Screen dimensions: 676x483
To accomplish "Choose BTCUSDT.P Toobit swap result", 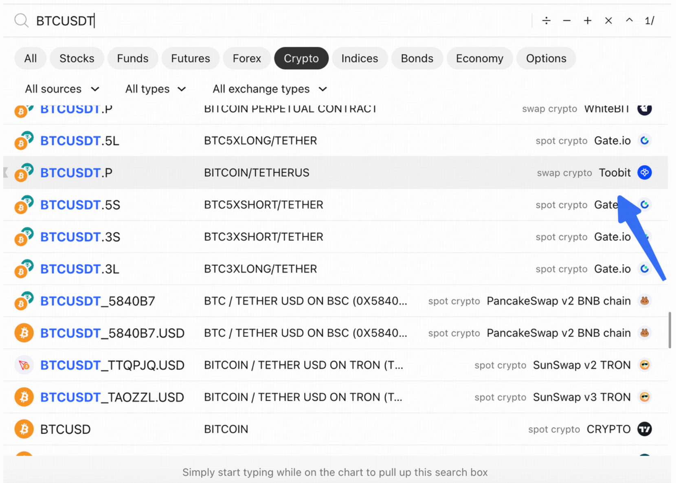I will tap(336, 173).
